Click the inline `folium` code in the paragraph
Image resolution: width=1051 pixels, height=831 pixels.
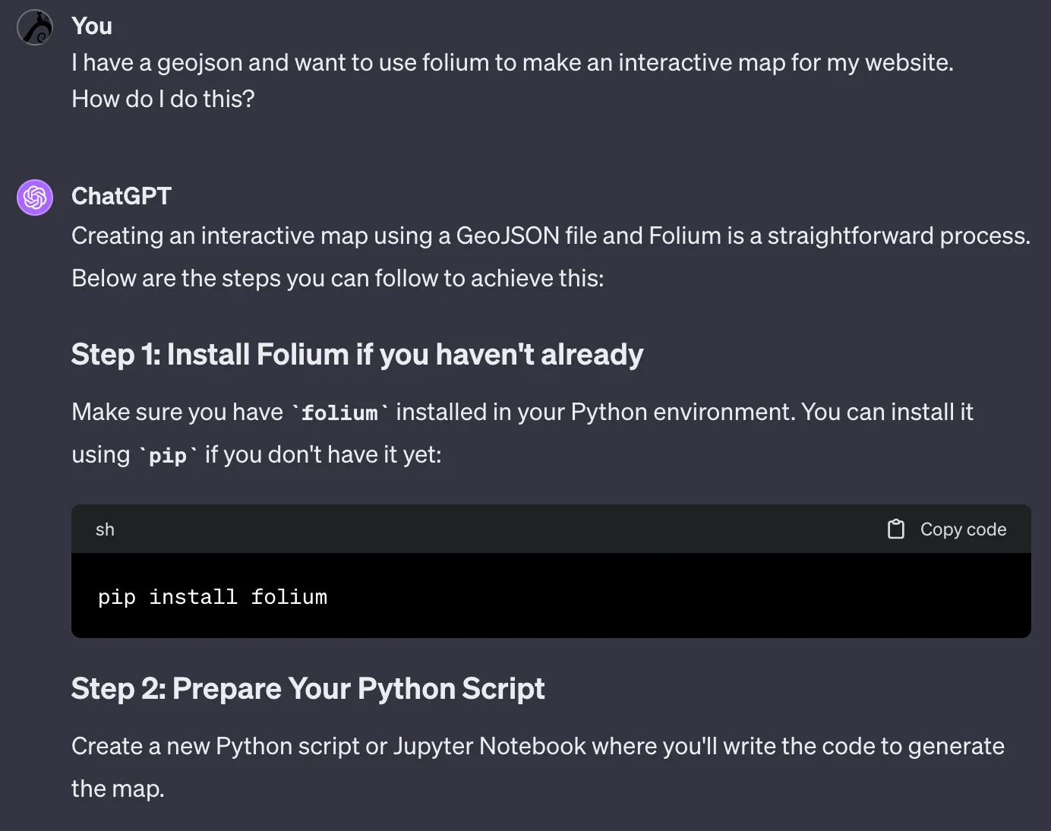tap(339, 412)
